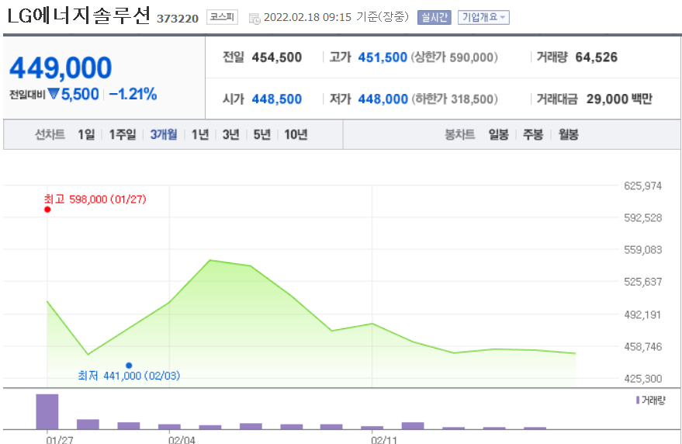
Task: Select the 3개월 line chart tab
Action: click(164, 134)
